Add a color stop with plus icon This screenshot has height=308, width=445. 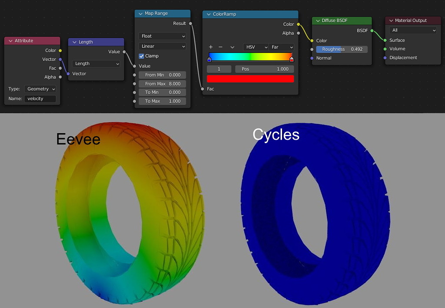[211, 47]
